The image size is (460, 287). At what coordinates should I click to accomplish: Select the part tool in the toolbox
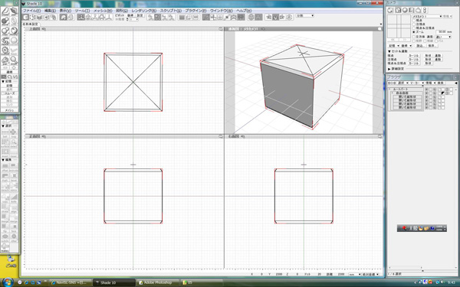[14, 11]
